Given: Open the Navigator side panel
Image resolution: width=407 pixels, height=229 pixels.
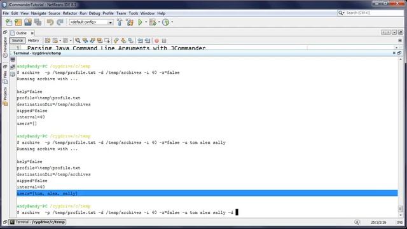Looking at the screenshot, I should click(x=5, y=47).
